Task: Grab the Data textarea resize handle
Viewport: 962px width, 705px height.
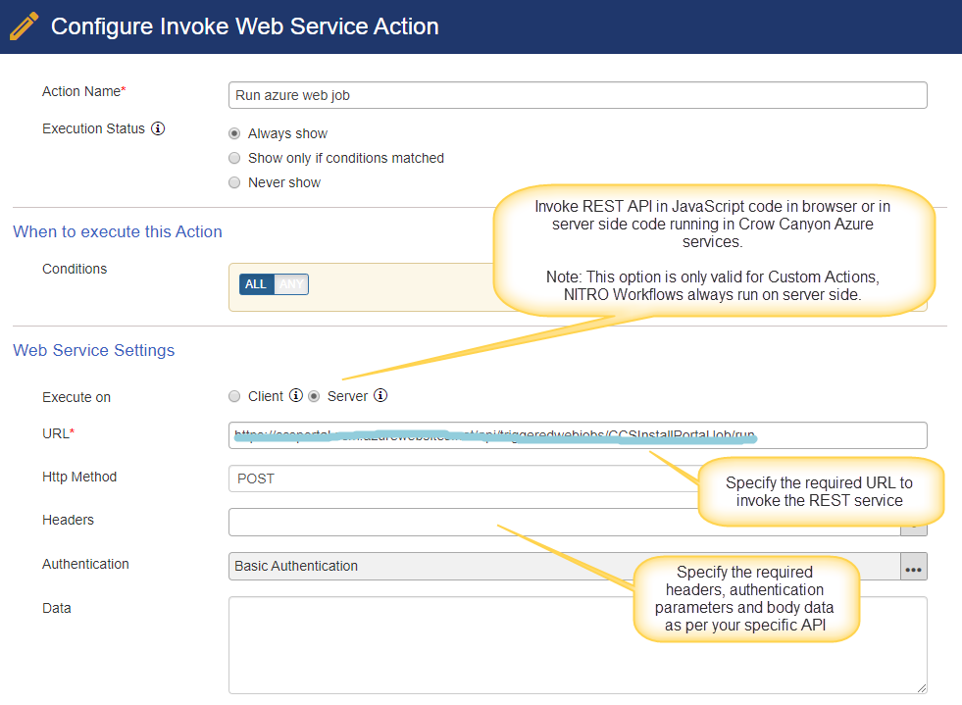Action: [x=922, y=688]
